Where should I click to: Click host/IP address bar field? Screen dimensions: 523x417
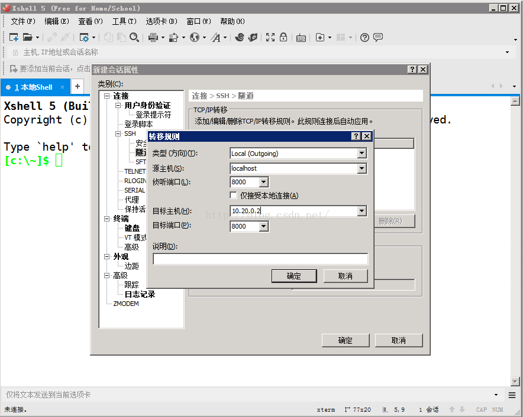260,53
